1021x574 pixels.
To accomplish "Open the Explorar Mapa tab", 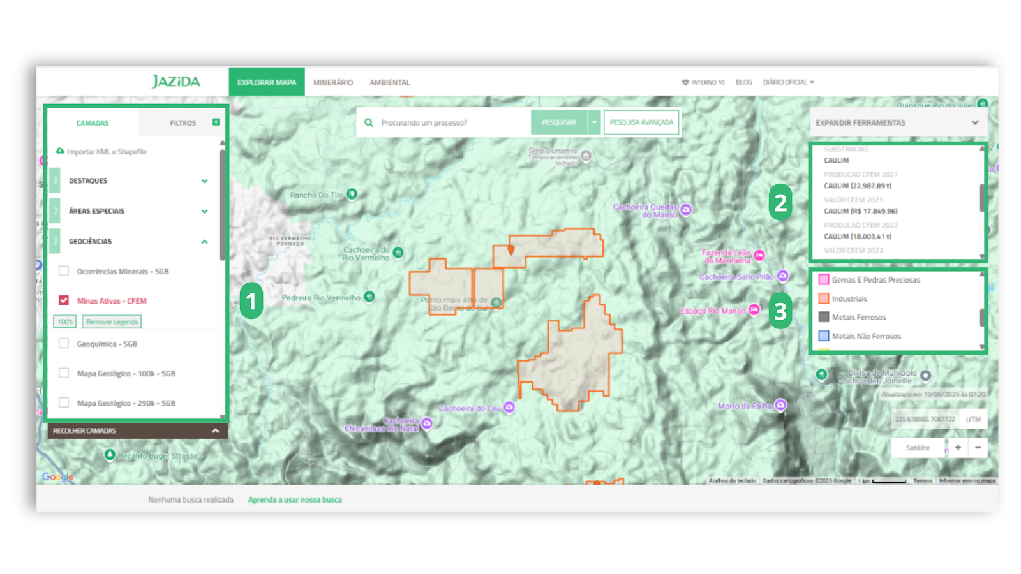I will pyautogui.click(x=267, y=82).
